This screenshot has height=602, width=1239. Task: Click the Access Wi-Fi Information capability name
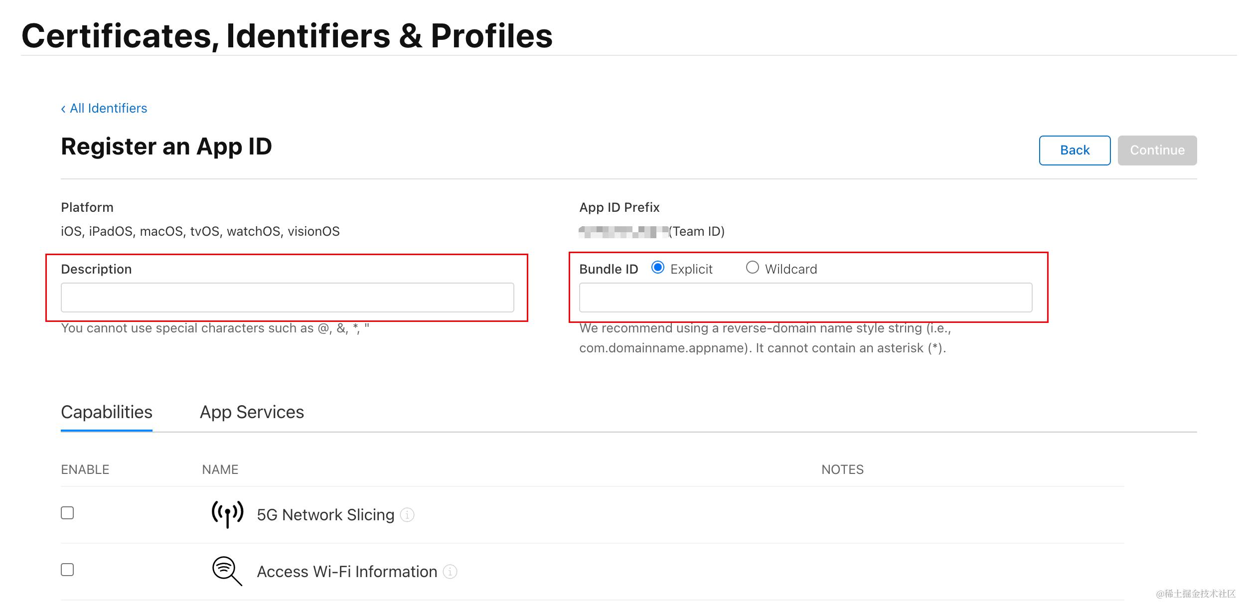pos(347,572)
